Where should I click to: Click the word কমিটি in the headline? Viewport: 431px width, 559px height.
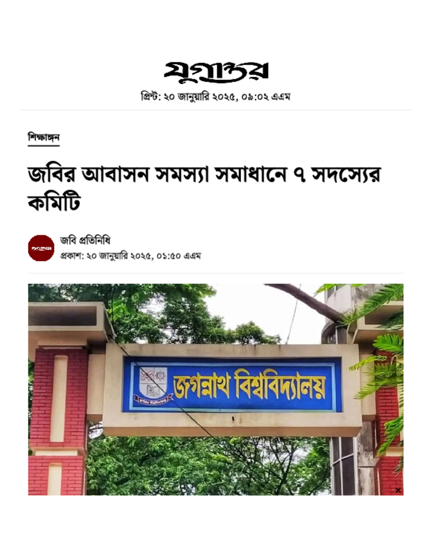click(54, 203)
